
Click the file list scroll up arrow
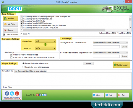tap(130, 17)
